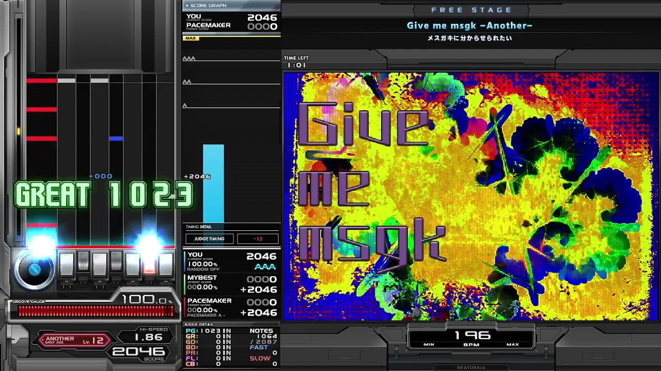
Task: Click YOU 2046 atop score graph
Action: click(232, 18)
